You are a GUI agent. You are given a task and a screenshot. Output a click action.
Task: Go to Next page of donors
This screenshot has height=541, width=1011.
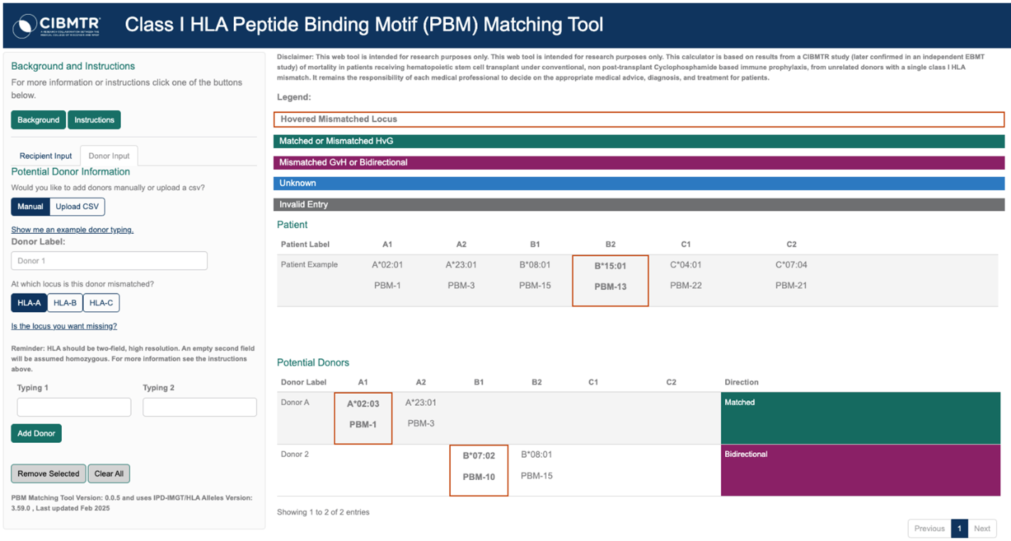tap(981, 528)
